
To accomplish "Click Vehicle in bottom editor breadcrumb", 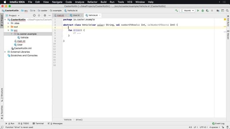I will coord(68,120).
